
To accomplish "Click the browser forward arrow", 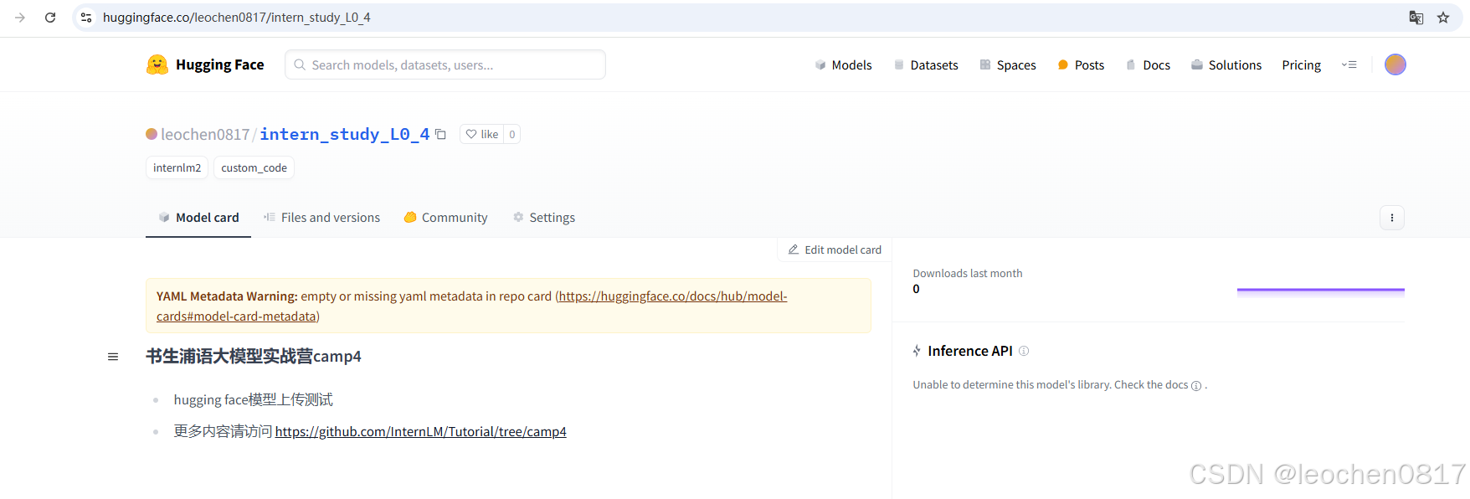I will coord(20,18).
